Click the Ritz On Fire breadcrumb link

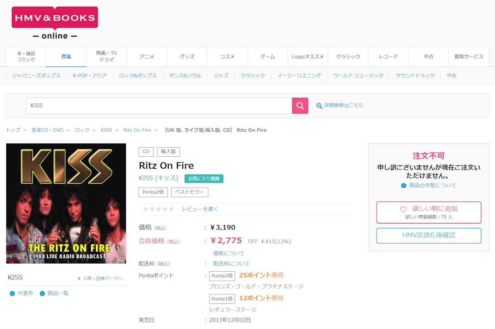[x=137, y=130]
